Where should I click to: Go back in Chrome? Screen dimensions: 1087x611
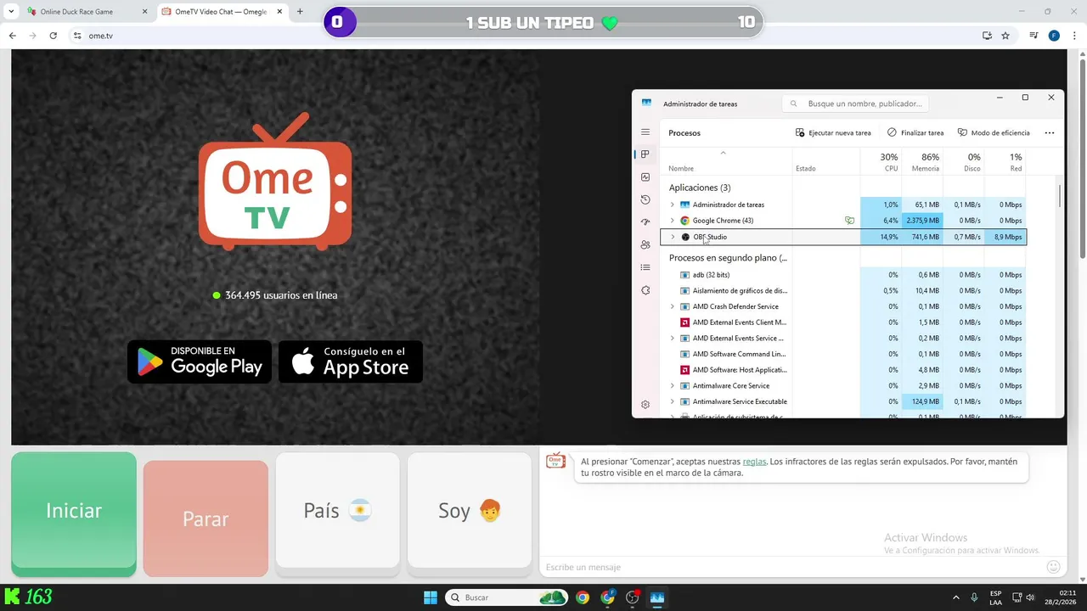[12, 36]
